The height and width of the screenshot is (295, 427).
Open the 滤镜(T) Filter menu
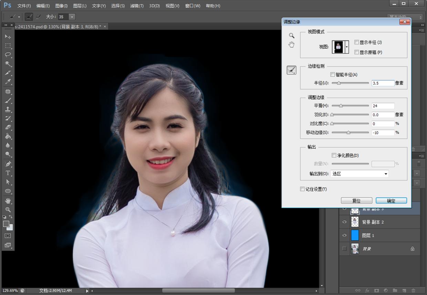click(x=137, y=6)
